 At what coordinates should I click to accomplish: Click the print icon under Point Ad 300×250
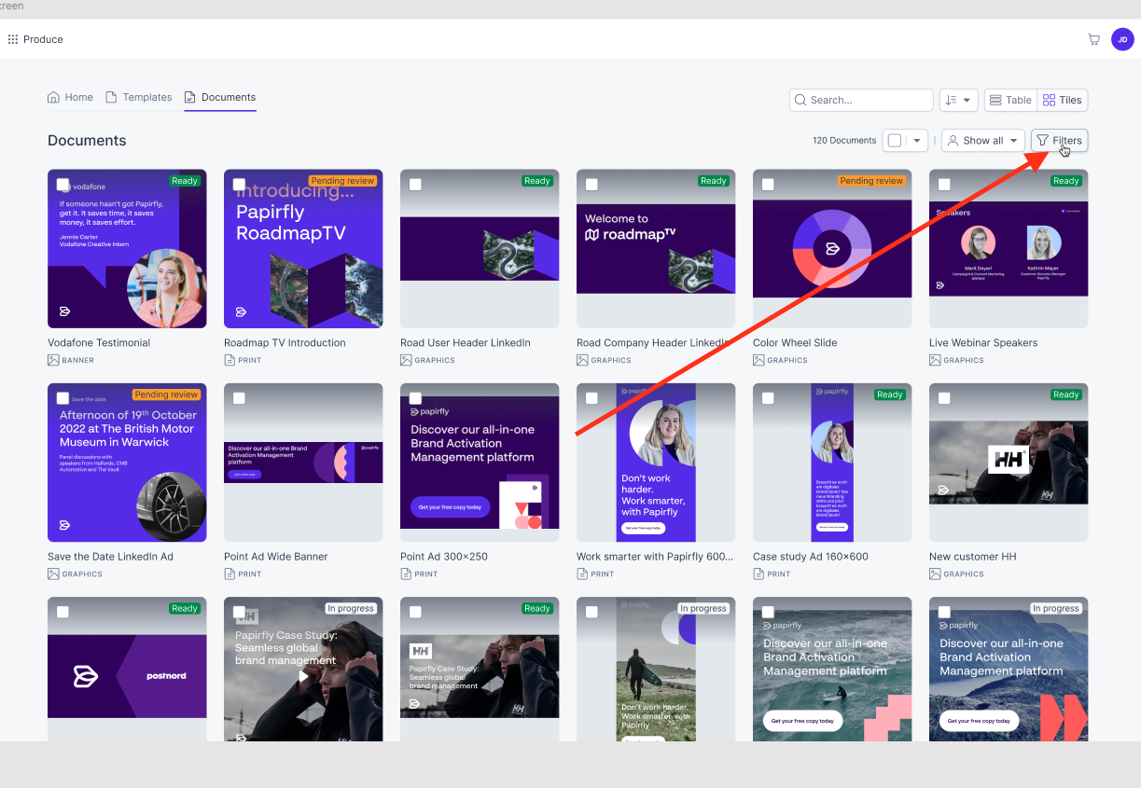click(x=406, y=574)
